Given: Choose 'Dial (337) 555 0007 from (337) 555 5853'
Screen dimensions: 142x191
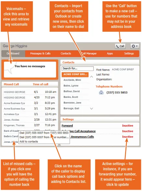Looking at the screenshot, I should pos(44,133).
